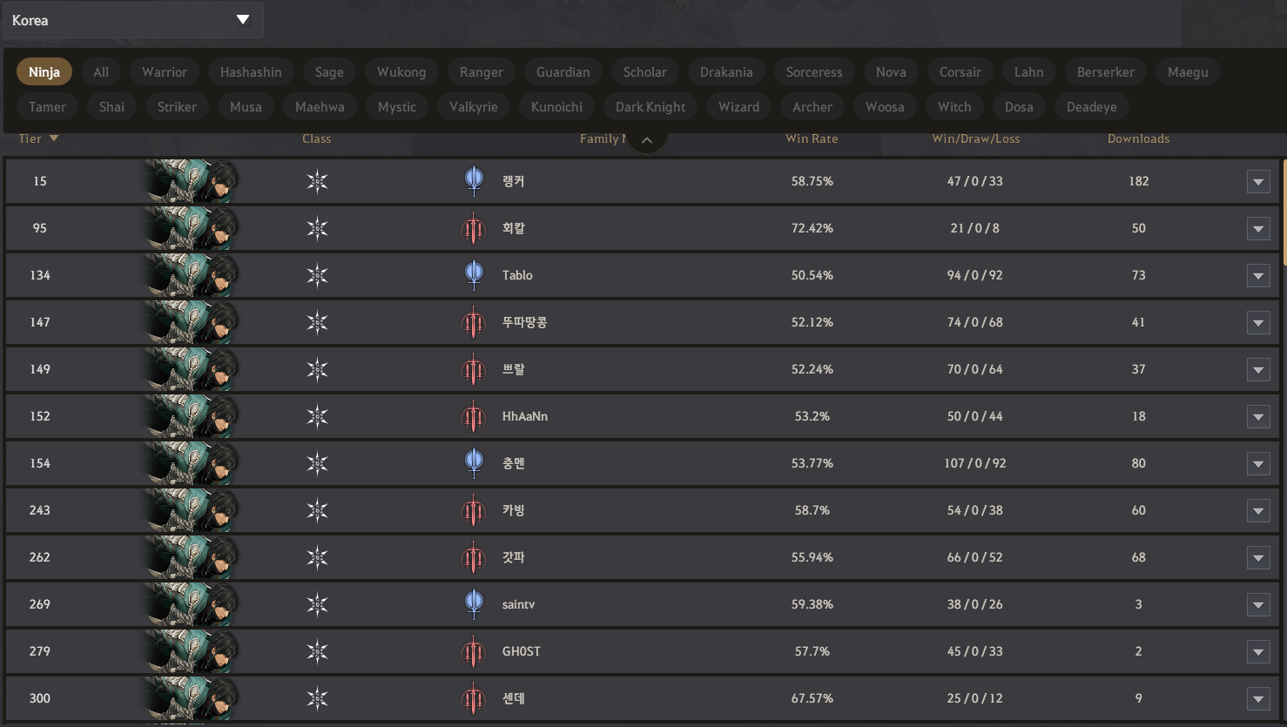Click the character thumbnail in tier 95 row
The height and width of the screenshot is (727, 1287).
click(192, 228)
